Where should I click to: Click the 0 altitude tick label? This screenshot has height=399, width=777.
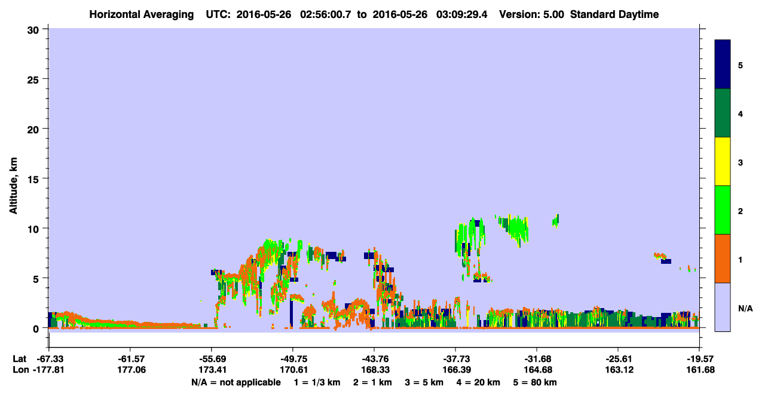pos(37,328)
